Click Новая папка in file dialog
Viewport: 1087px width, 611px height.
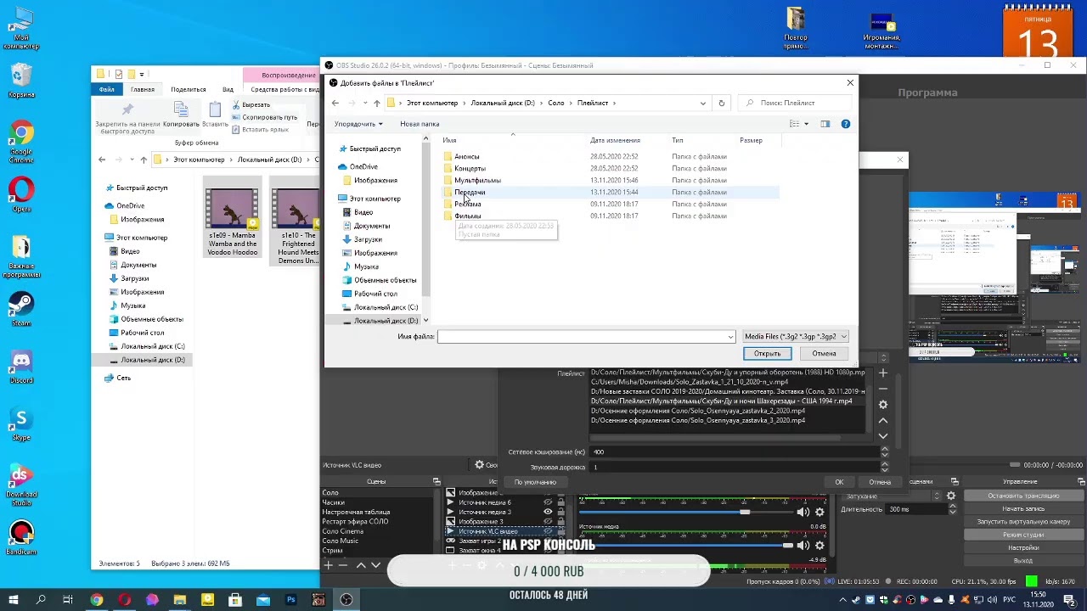[420, 124]
